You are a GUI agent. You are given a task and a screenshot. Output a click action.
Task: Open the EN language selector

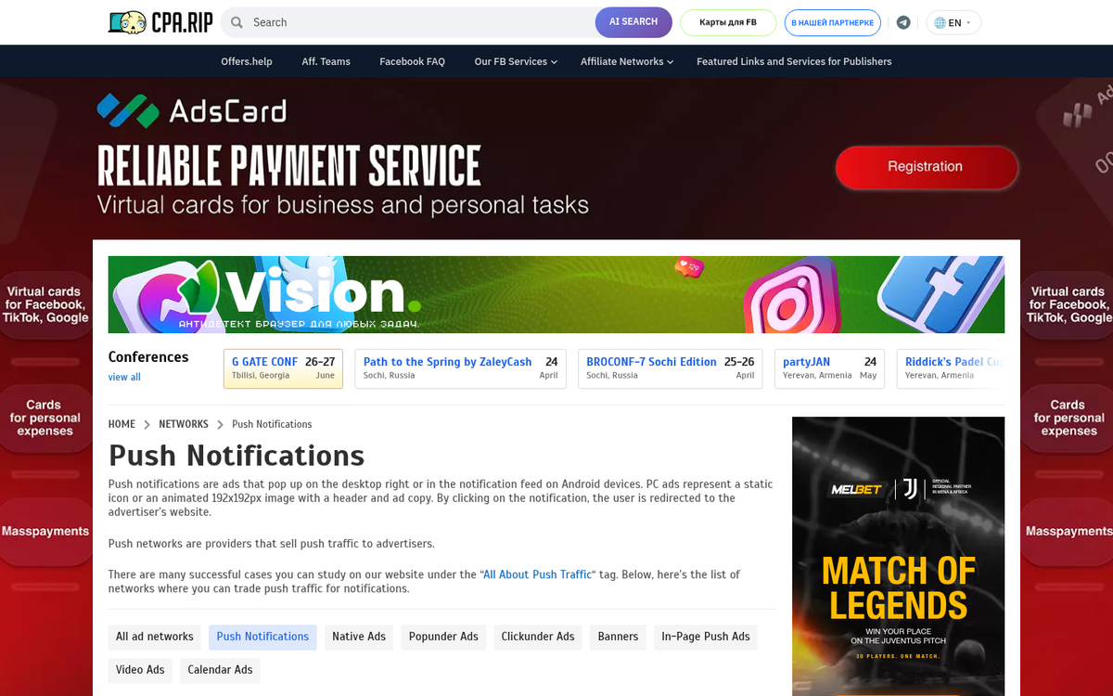pos(953,21)
